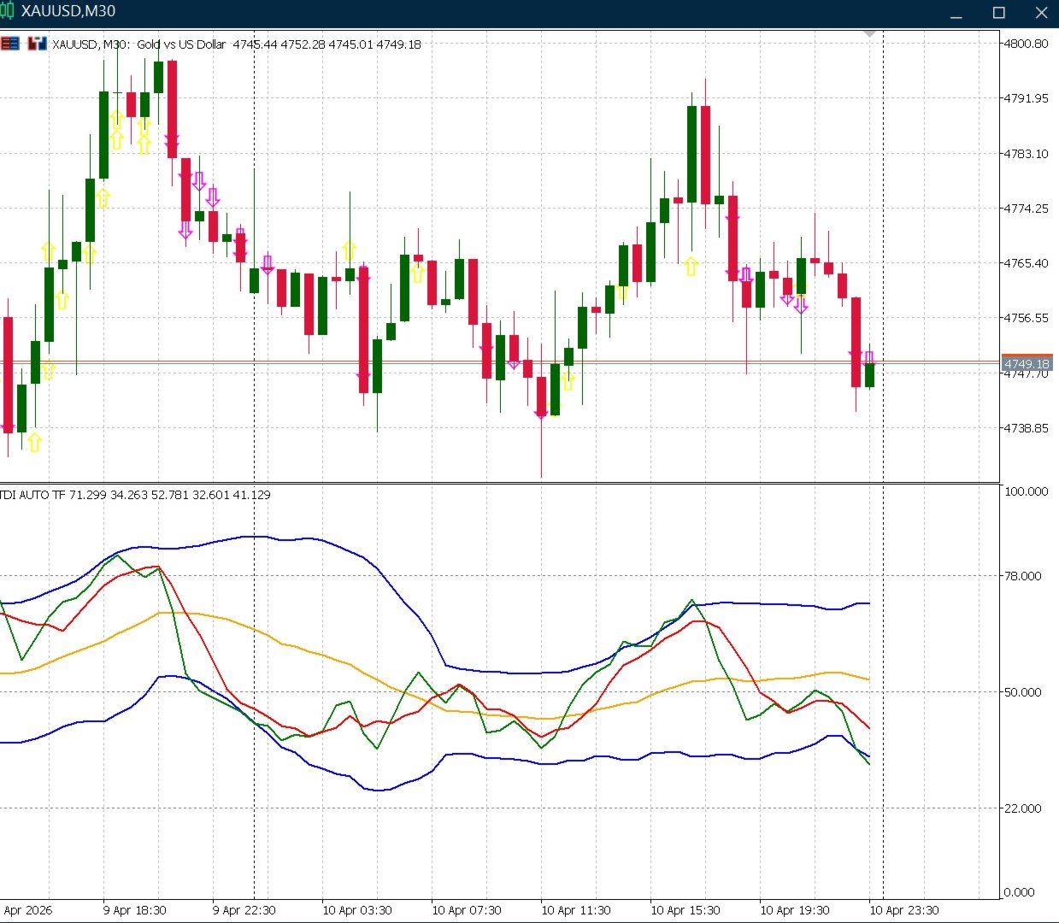Select the orange TDI midline at its right end
The height and width of the screenshot is (923, 1059).
tap(867, 679)
